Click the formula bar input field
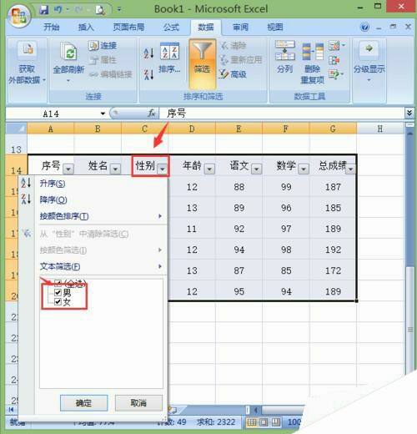The width and height of the screenshot is (417, 434). 281,114
